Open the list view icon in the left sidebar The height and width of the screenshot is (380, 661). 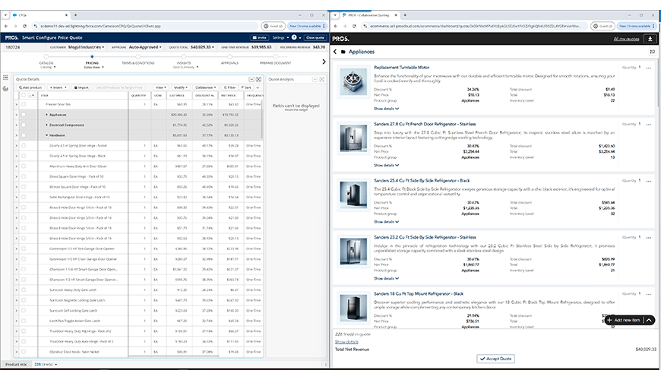pos(5,78)
